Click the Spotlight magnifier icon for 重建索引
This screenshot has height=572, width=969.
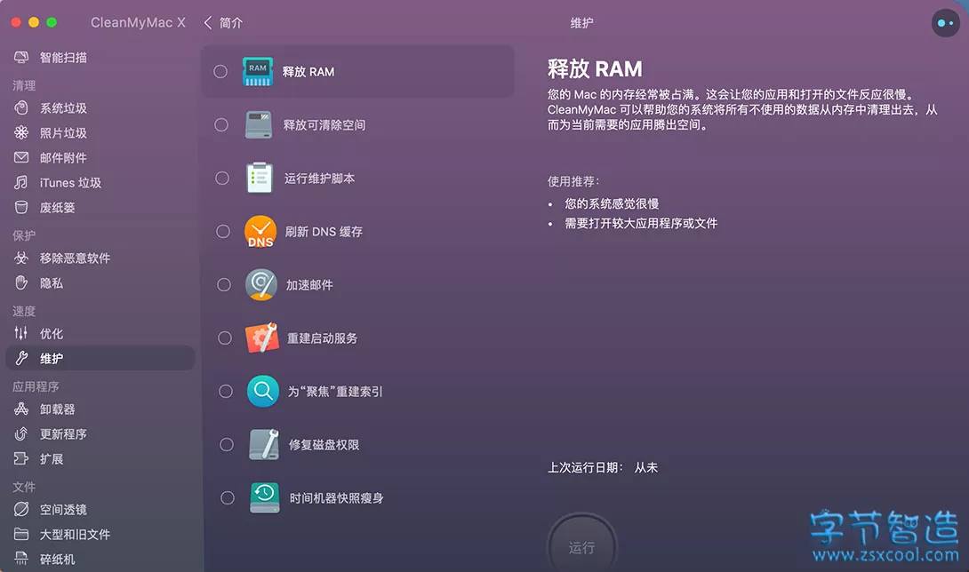[262, 391]
